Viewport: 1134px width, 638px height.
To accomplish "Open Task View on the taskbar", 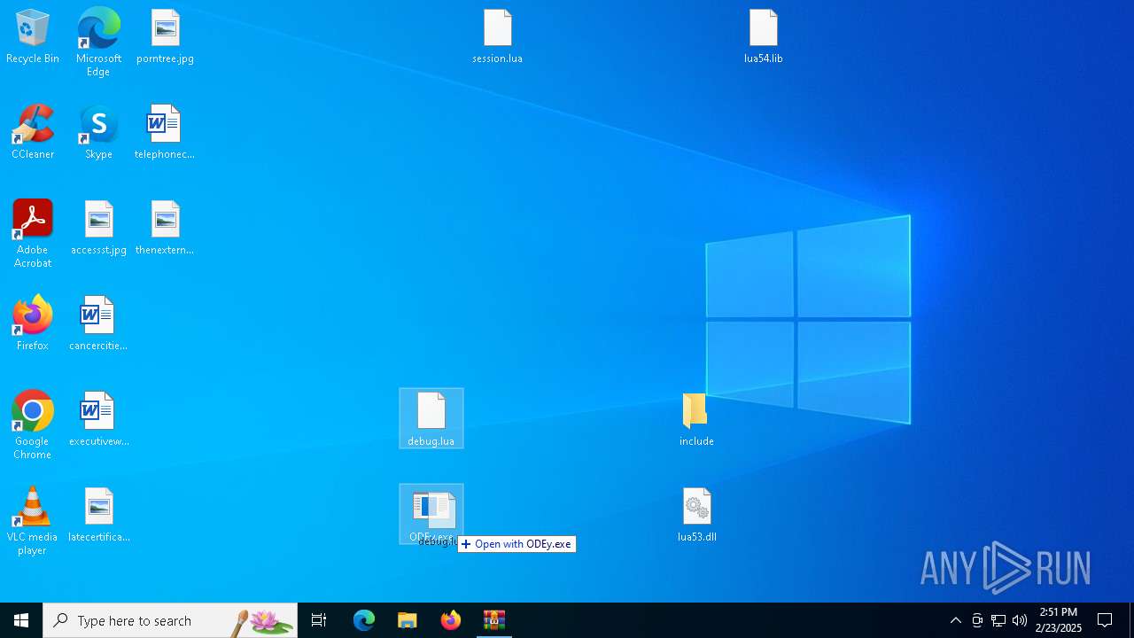I will 319,620.
